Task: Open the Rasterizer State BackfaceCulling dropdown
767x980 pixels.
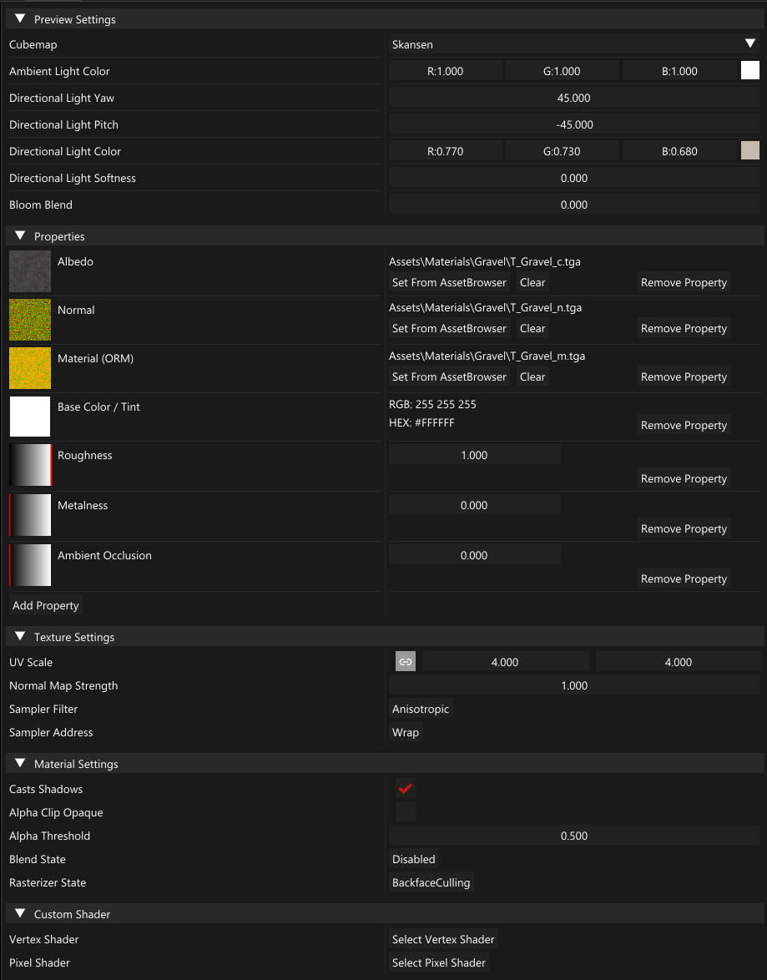Action: (431, 882)
